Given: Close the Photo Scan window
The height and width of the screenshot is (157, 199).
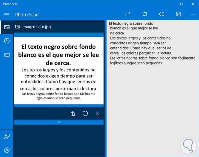Looking at the screenshot, I should click(193, 4).
